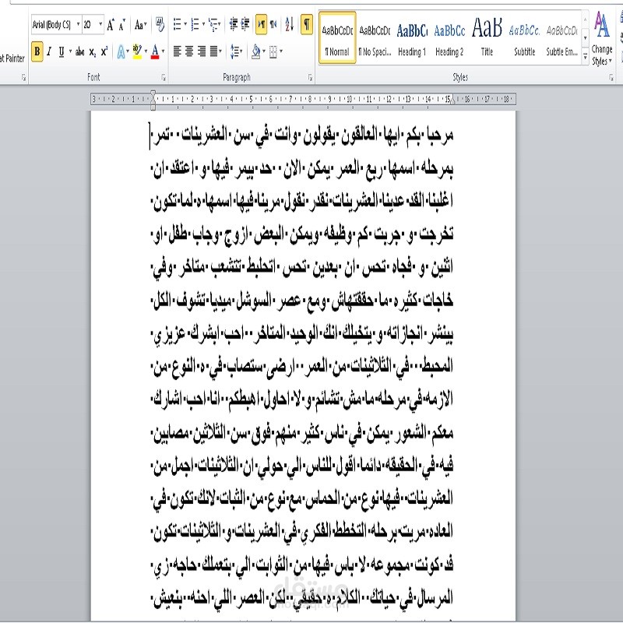
Task: Open the Clipboard pane launcher
Action: pos(23,78)
